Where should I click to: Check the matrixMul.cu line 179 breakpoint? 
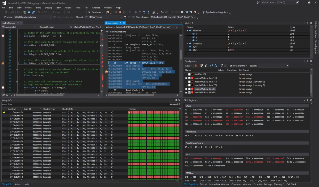tap(189, 85)
